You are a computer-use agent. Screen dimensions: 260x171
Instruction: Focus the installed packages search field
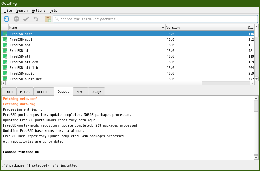click(x=155, y=19)
